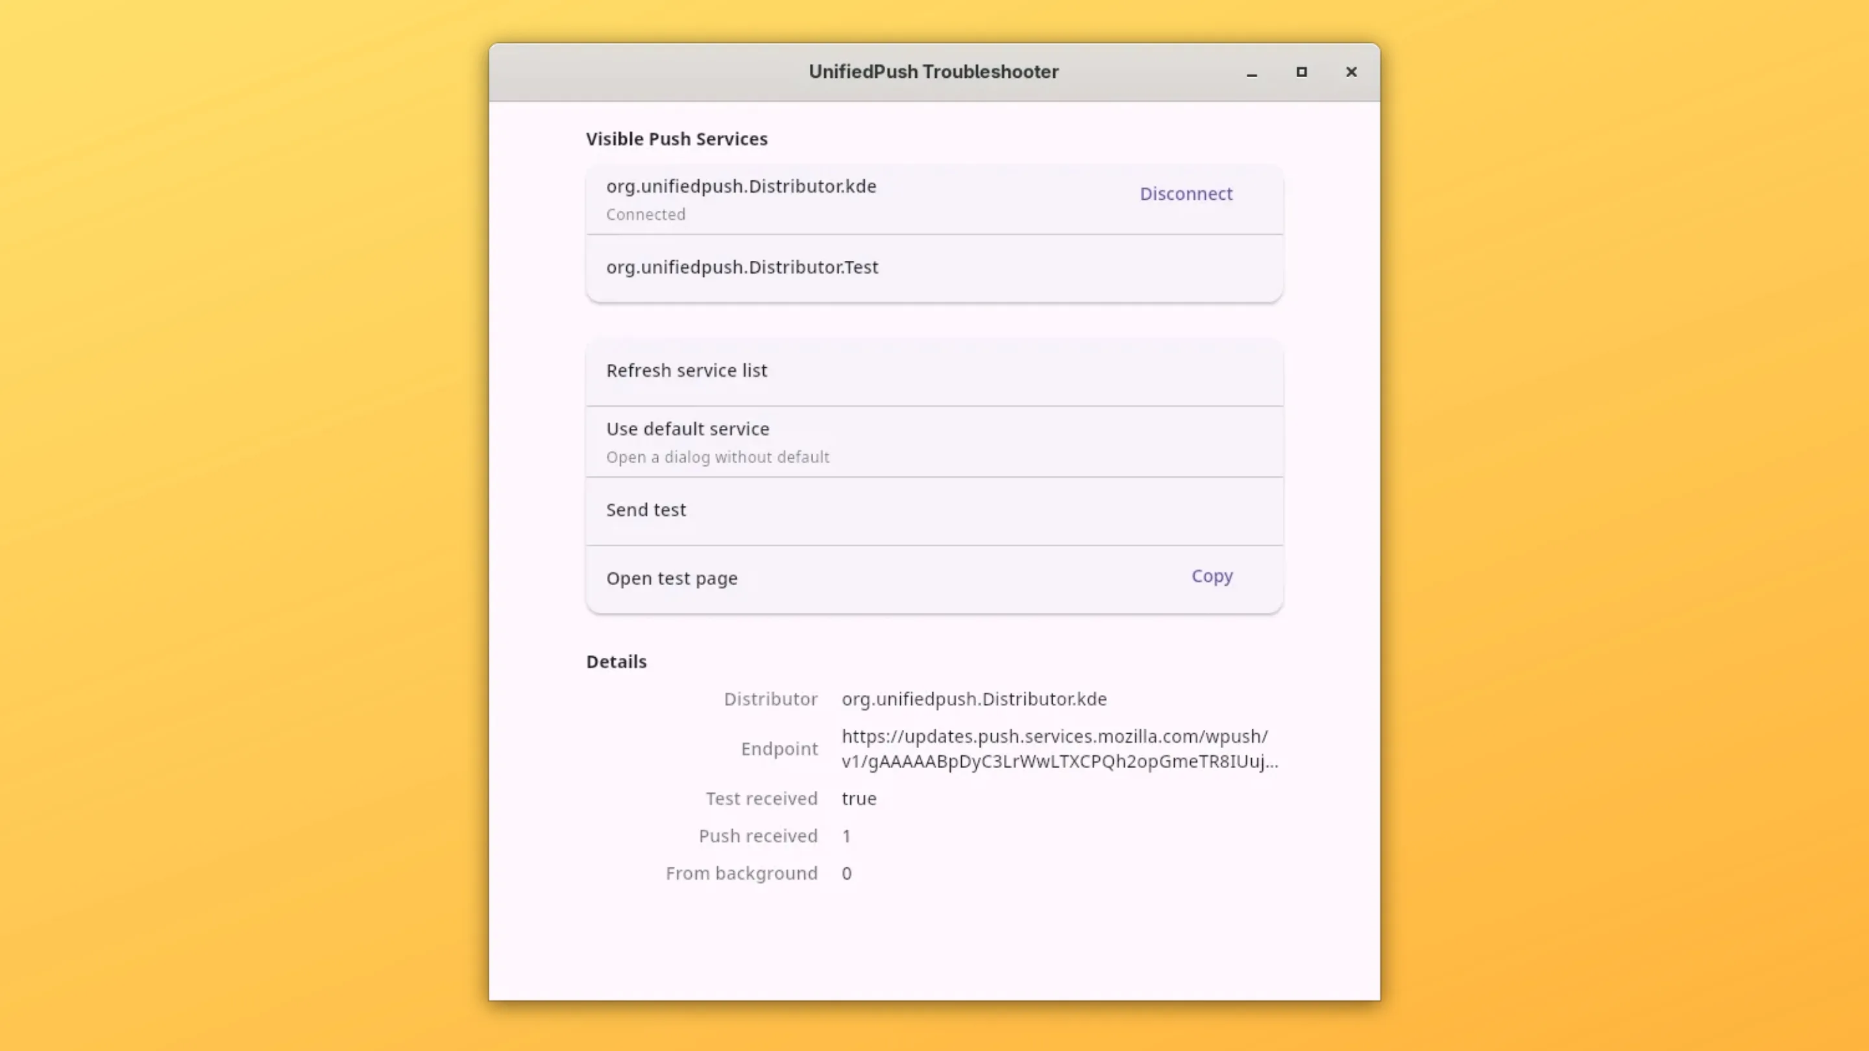Click the Visible Push Services heading
Screen dimensions: 1869x1051
[676, 139]
